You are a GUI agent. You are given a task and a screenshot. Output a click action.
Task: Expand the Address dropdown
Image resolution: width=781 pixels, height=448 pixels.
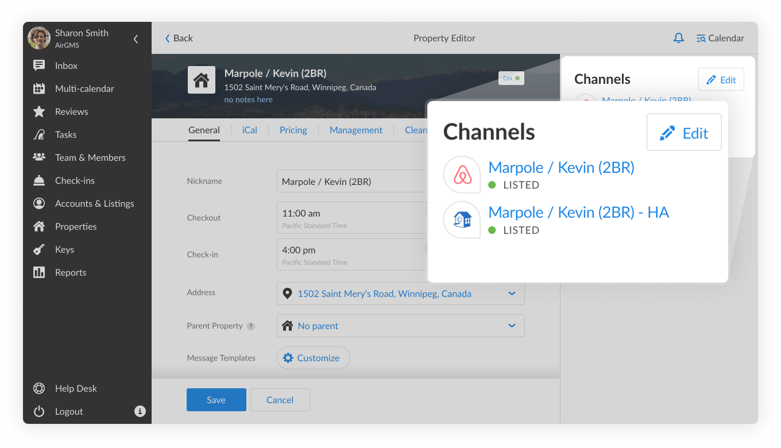tap(512, 293)
